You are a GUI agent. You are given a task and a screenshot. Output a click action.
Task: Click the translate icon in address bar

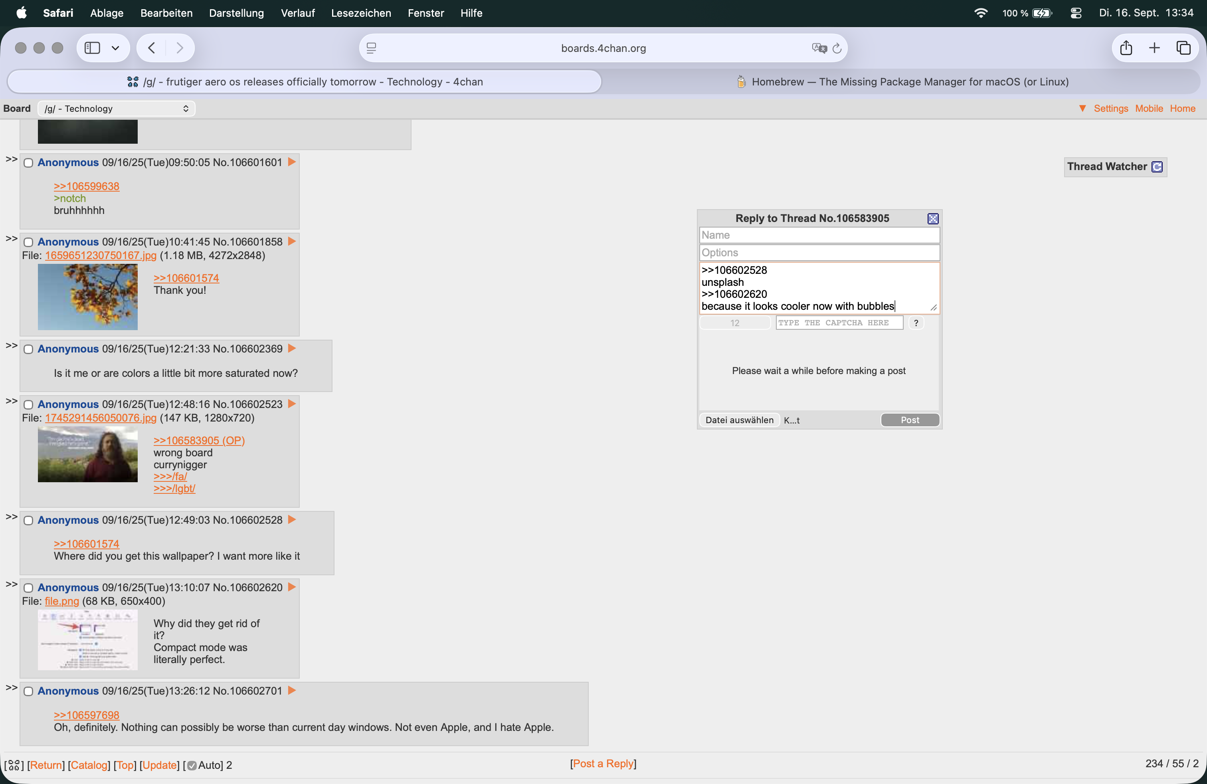point(819,48)
